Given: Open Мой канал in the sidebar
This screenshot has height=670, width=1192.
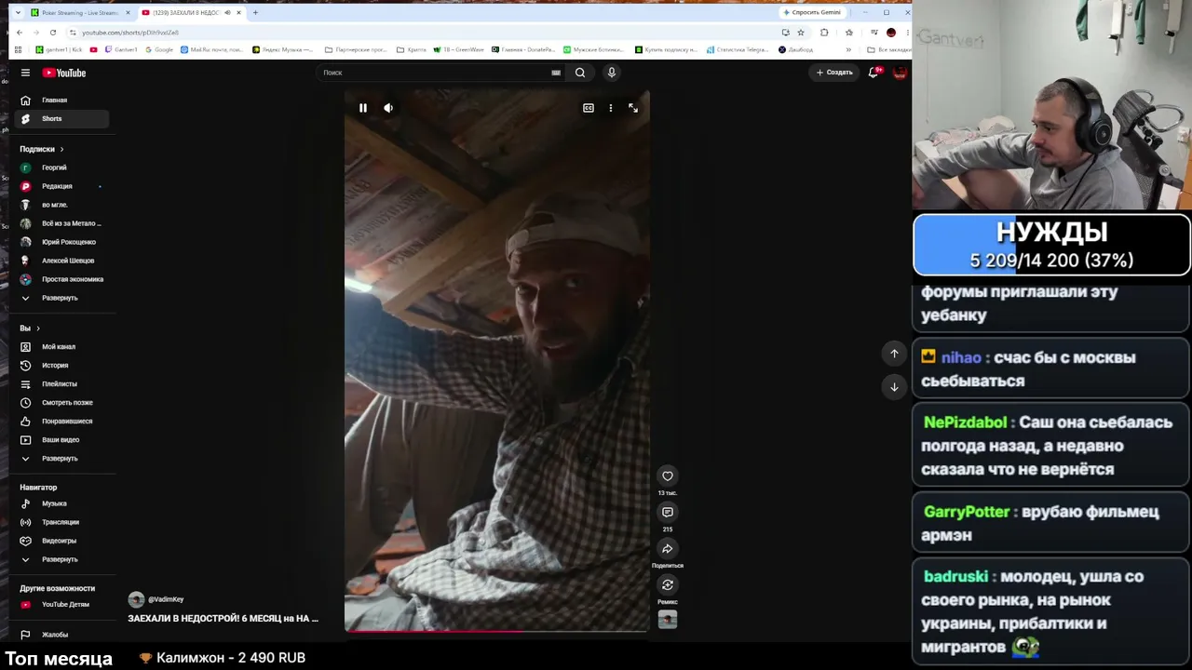Looking at the screenshot, I should pyautogui.click(x=61, y=346).
